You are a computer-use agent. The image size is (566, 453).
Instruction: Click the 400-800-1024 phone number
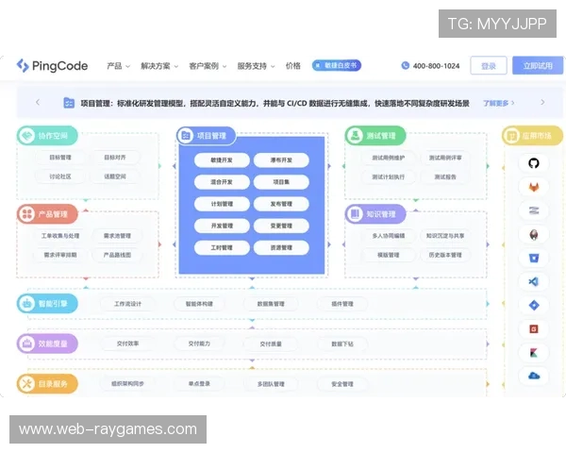tap(436, 66)
